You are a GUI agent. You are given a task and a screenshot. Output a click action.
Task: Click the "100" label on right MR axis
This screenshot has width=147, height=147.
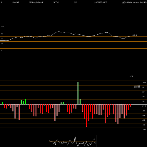[144, 83]
